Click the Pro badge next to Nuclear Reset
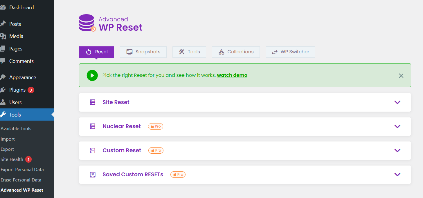This screenshot has width=423, height=198. click(x=155, y=126)
